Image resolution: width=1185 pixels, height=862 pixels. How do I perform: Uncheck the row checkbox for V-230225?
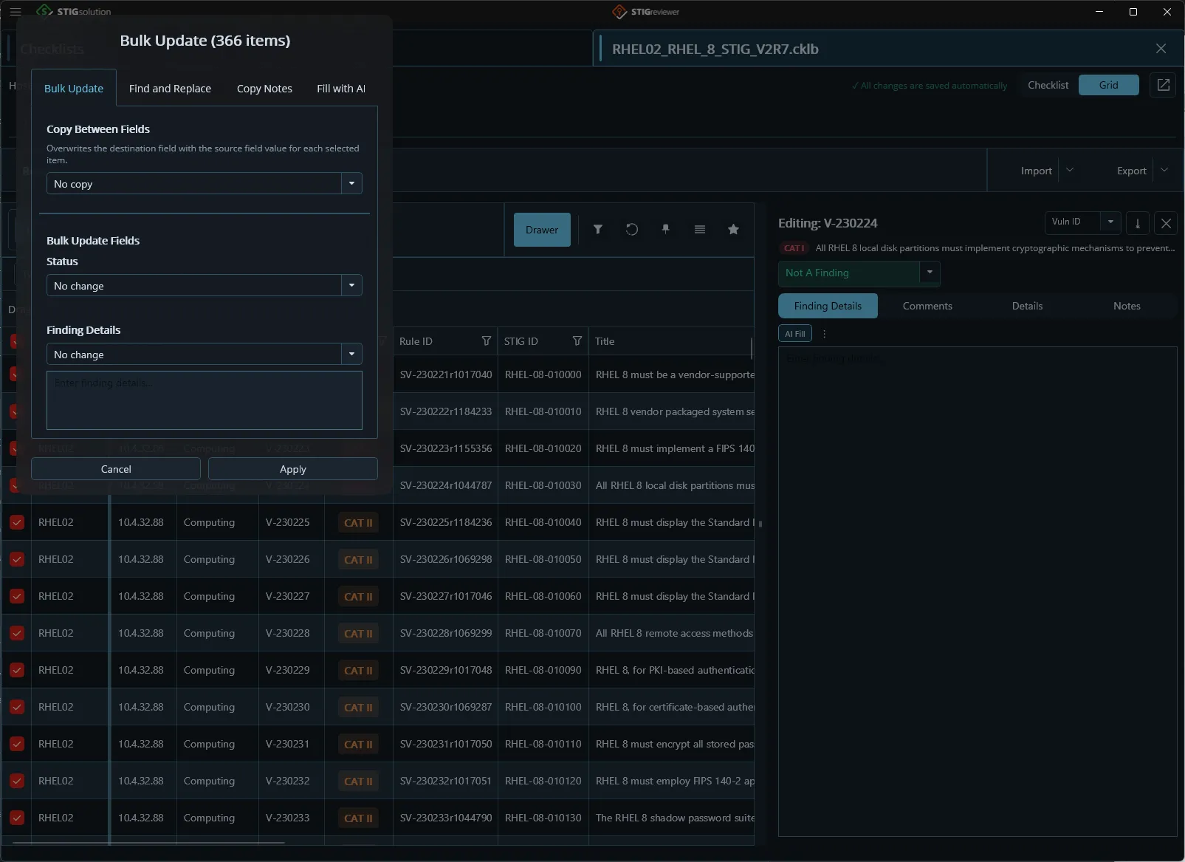point(17,522)
